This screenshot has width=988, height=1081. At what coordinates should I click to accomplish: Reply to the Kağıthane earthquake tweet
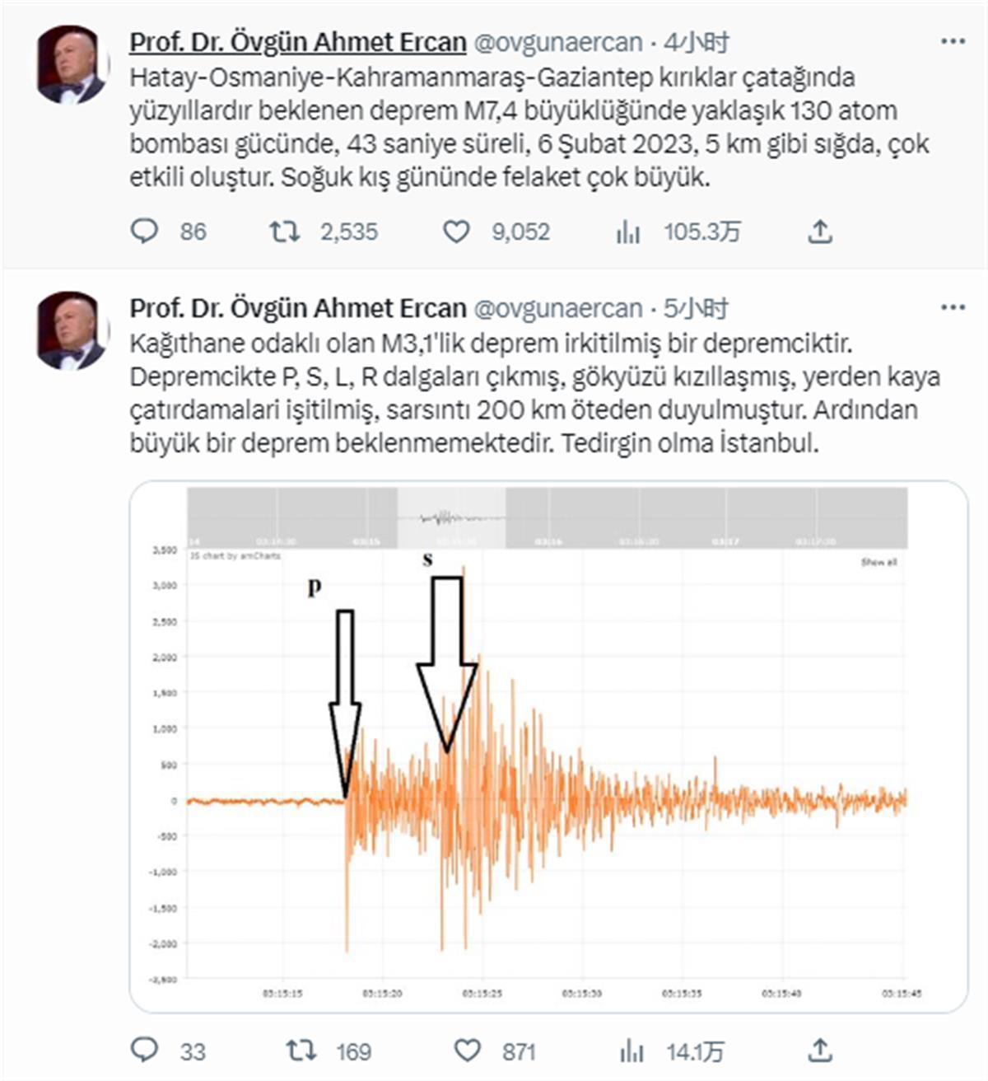pos(145,1050)
